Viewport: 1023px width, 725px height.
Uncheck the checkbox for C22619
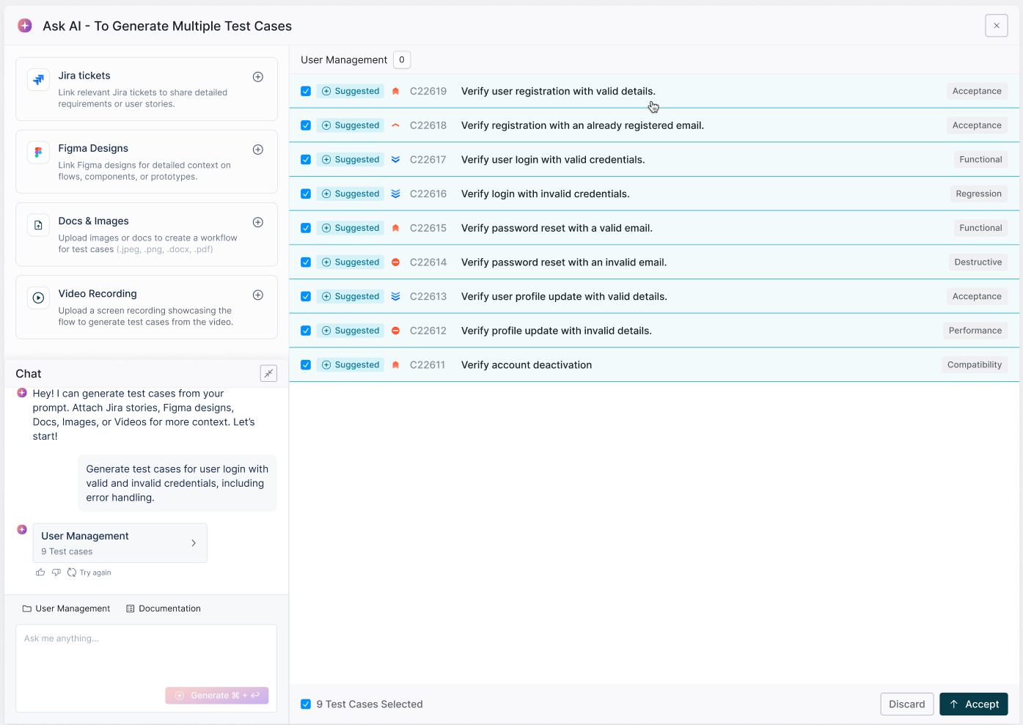click(x=305, y=91)
